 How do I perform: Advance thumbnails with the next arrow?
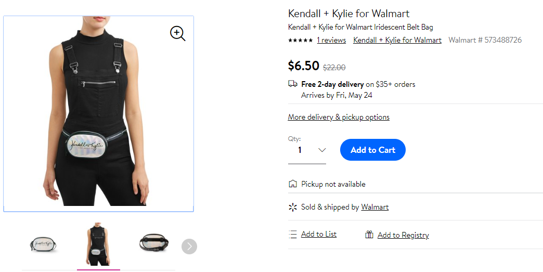(x=189, y=247)
